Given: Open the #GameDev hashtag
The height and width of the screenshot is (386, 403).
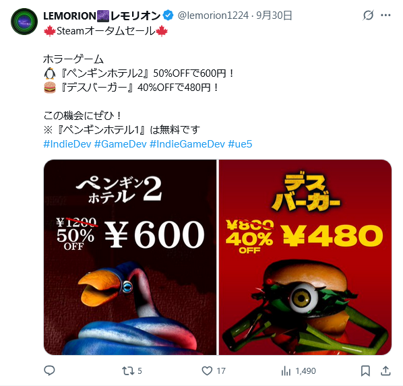Looking at the screenshot, I should [x=120, y=144].
